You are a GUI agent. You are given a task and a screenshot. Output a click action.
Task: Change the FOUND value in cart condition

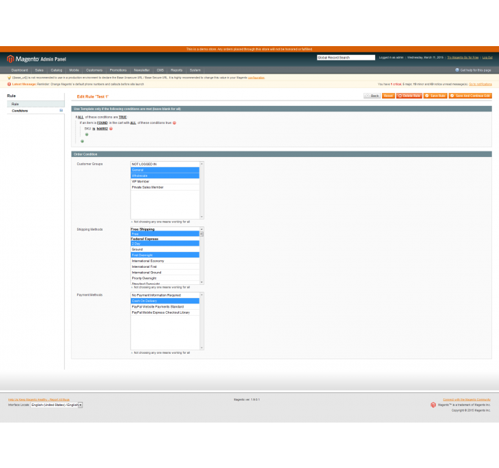(102, 123)
